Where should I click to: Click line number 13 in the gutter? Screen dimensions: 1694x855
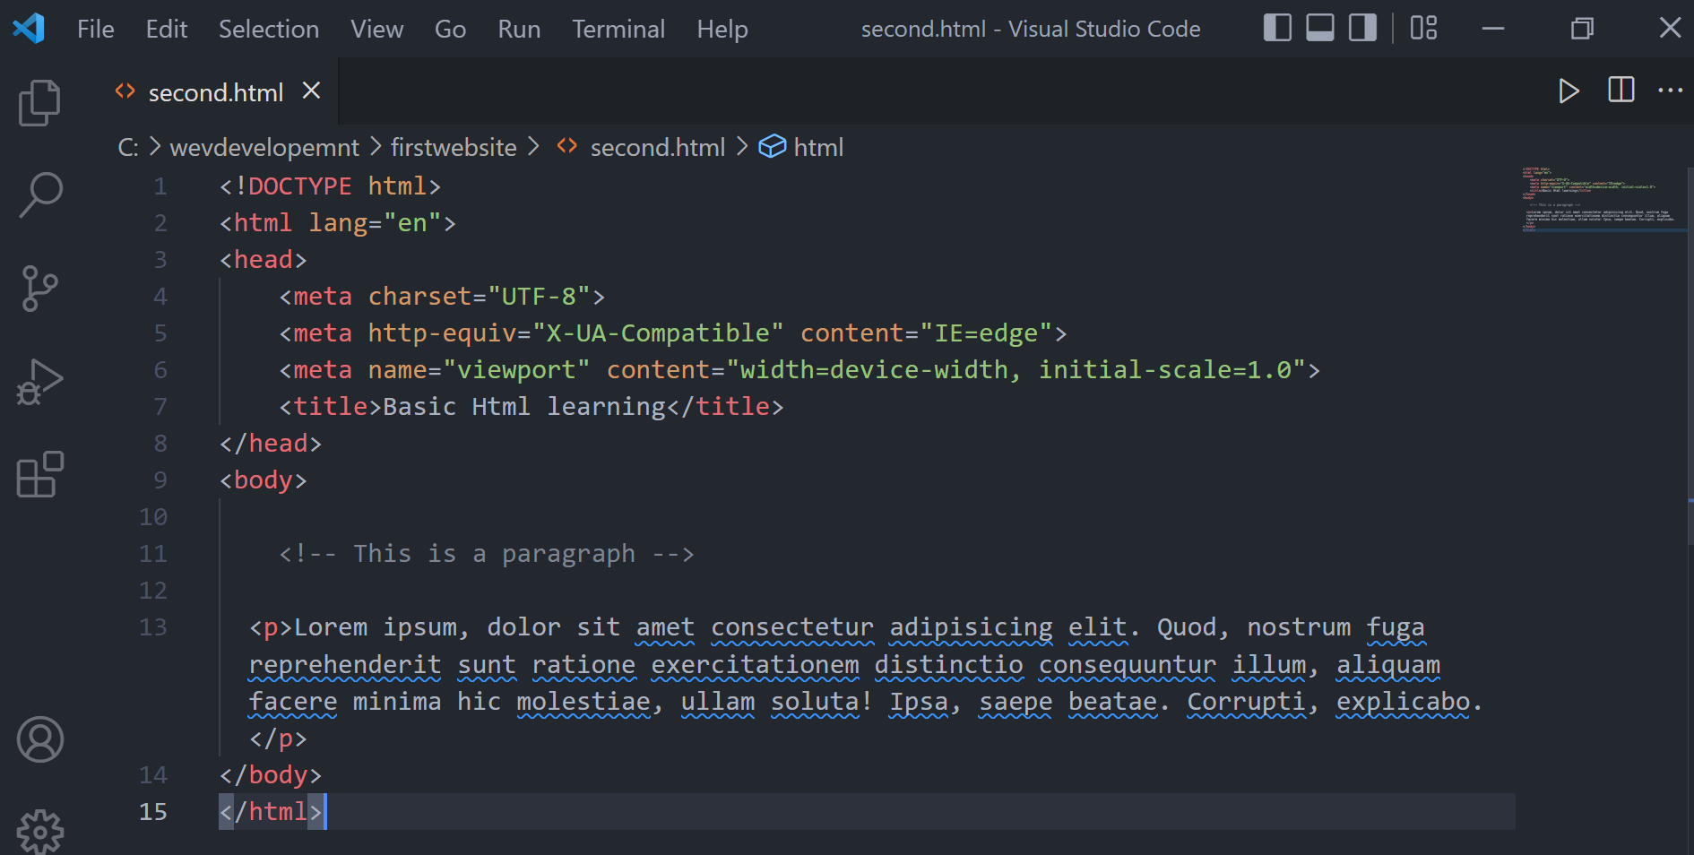(153, 627)
